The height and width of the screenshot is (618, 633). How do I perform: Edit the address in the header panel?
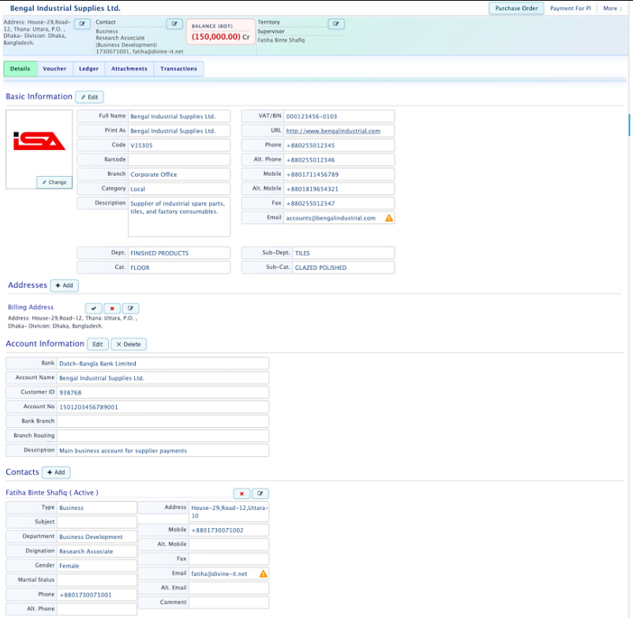point(82,24)
